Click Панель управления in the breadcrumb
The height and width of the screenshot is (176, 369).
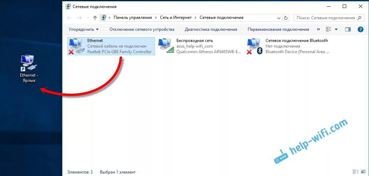coord(133,17)
